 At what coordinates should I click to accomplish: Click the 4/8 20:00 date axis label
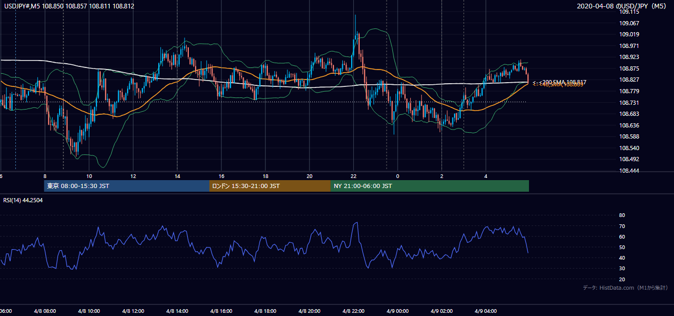click(310, 311)
